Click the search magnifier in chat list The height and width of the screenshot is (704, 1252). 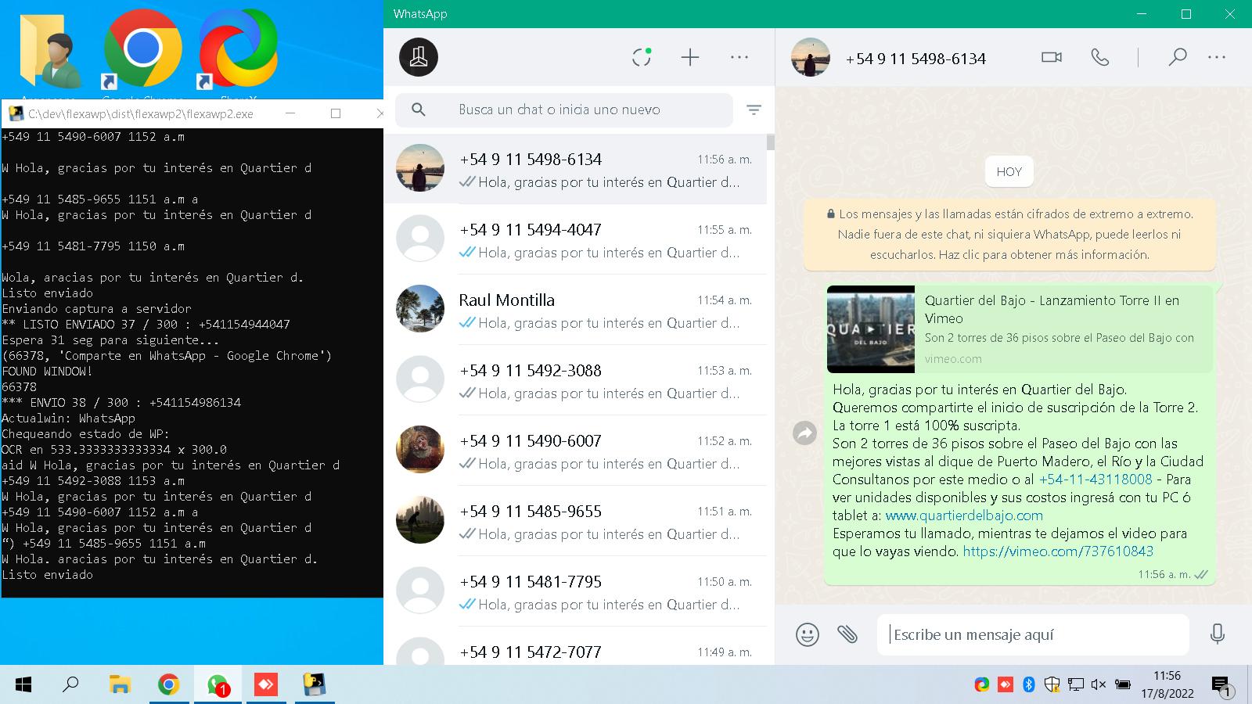[x=419, y=110]
